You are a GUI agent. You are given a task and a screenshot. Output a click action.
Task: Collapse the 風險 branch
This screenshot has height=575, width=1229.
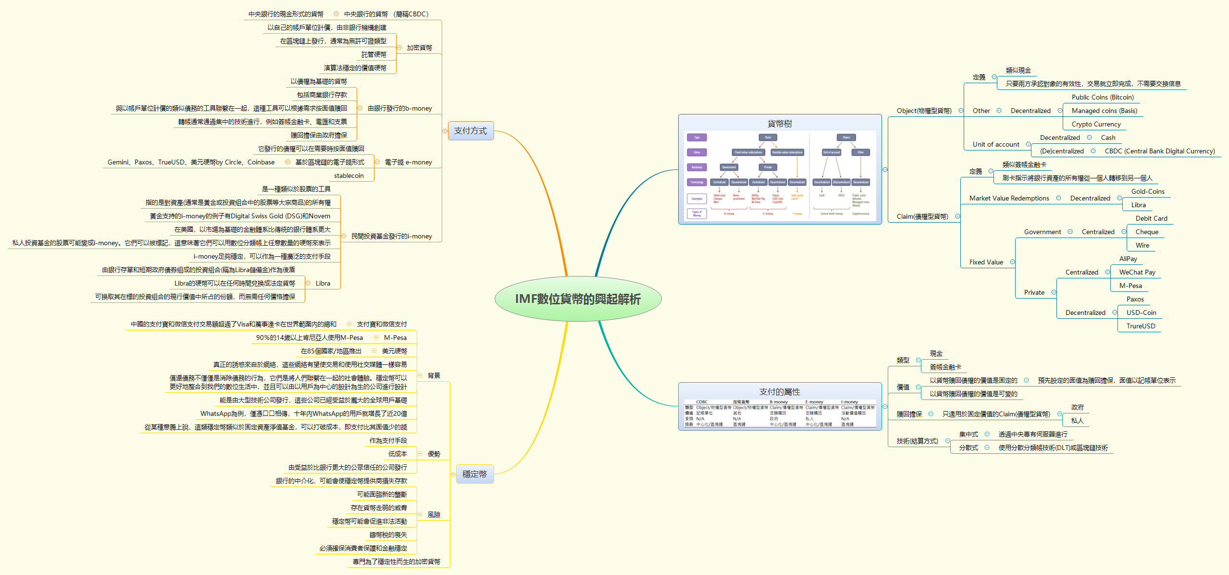coord(421,514)
